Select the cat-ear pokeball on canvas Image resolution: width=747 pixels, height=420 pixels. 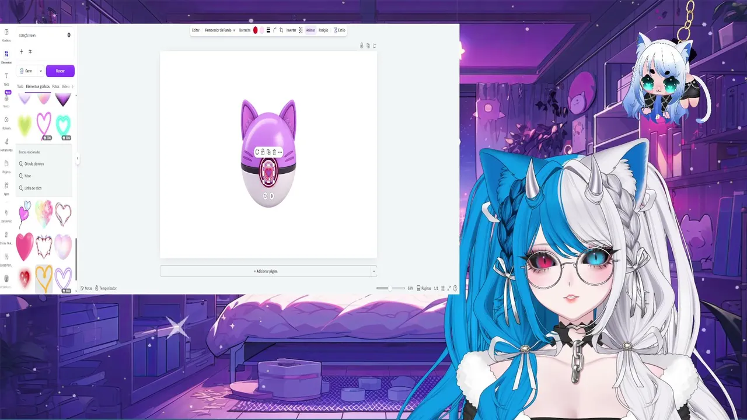268,153
